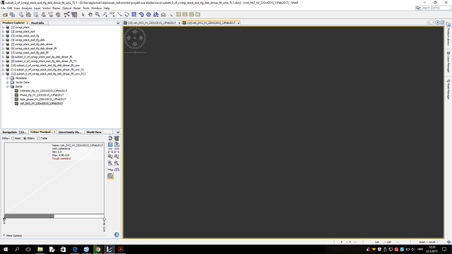Click the right maximum slider handle under histogram
This screenshot has height=254, width=452.
point(104,219)
